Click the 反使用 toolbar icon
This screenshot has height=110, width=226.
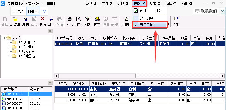tap(126, 22)
